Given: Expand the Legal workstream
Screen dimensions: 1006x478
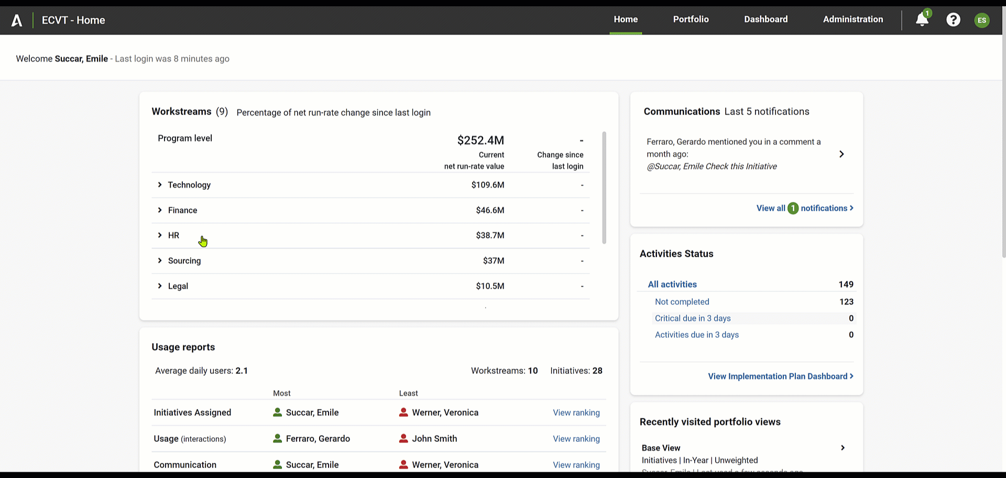Looking at the screenshot, I should 160,286.
